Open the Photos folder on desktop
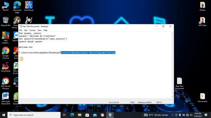The width and height of the screenshot is (211, 118). point(202,6)
